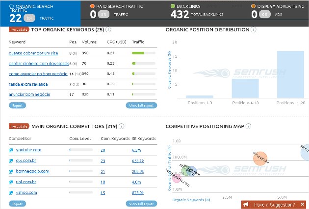Viewport: 309px width, 209px height.
Task: Open competitor bomnegocio.com link
Action: point(32,171)
